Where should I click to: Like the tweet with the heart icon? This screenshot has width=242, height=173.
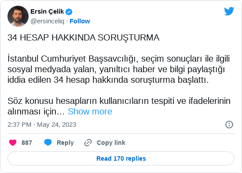click(13, 143)
